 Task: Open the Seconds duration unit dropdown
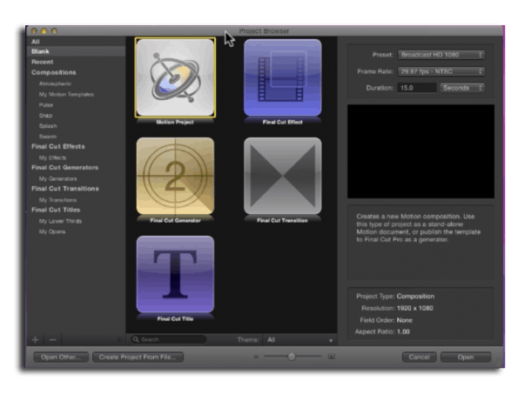point(462,88)
